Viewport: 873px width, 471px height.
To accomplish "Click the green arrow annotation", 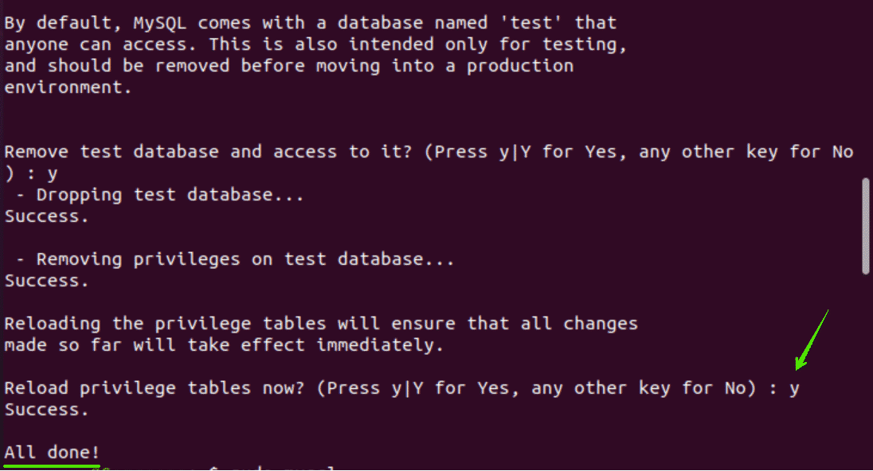I will point(812,339).
